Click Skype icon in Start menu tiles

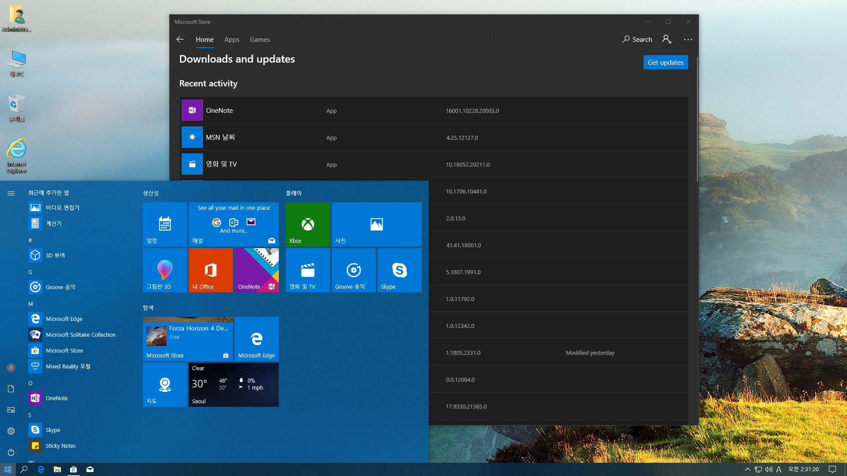[400, 270]
